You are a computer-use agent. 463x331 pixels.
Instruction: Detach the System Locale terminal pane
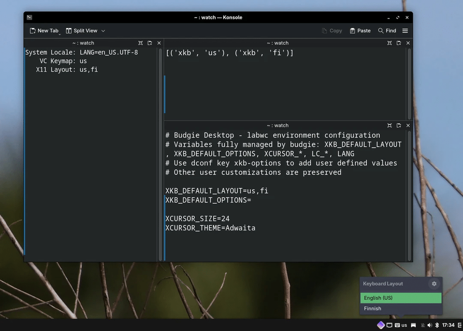coord(150,43)
